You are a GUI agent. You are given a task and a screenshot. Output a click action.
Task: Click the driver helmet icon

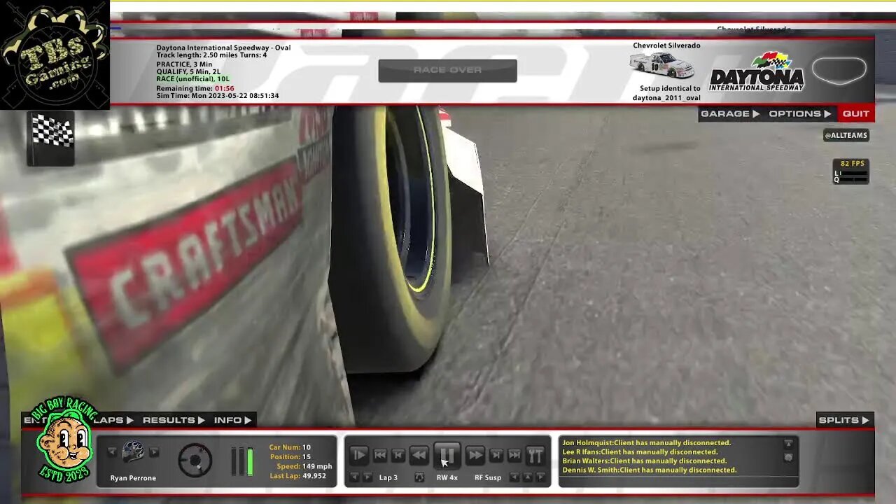[133, 453]
